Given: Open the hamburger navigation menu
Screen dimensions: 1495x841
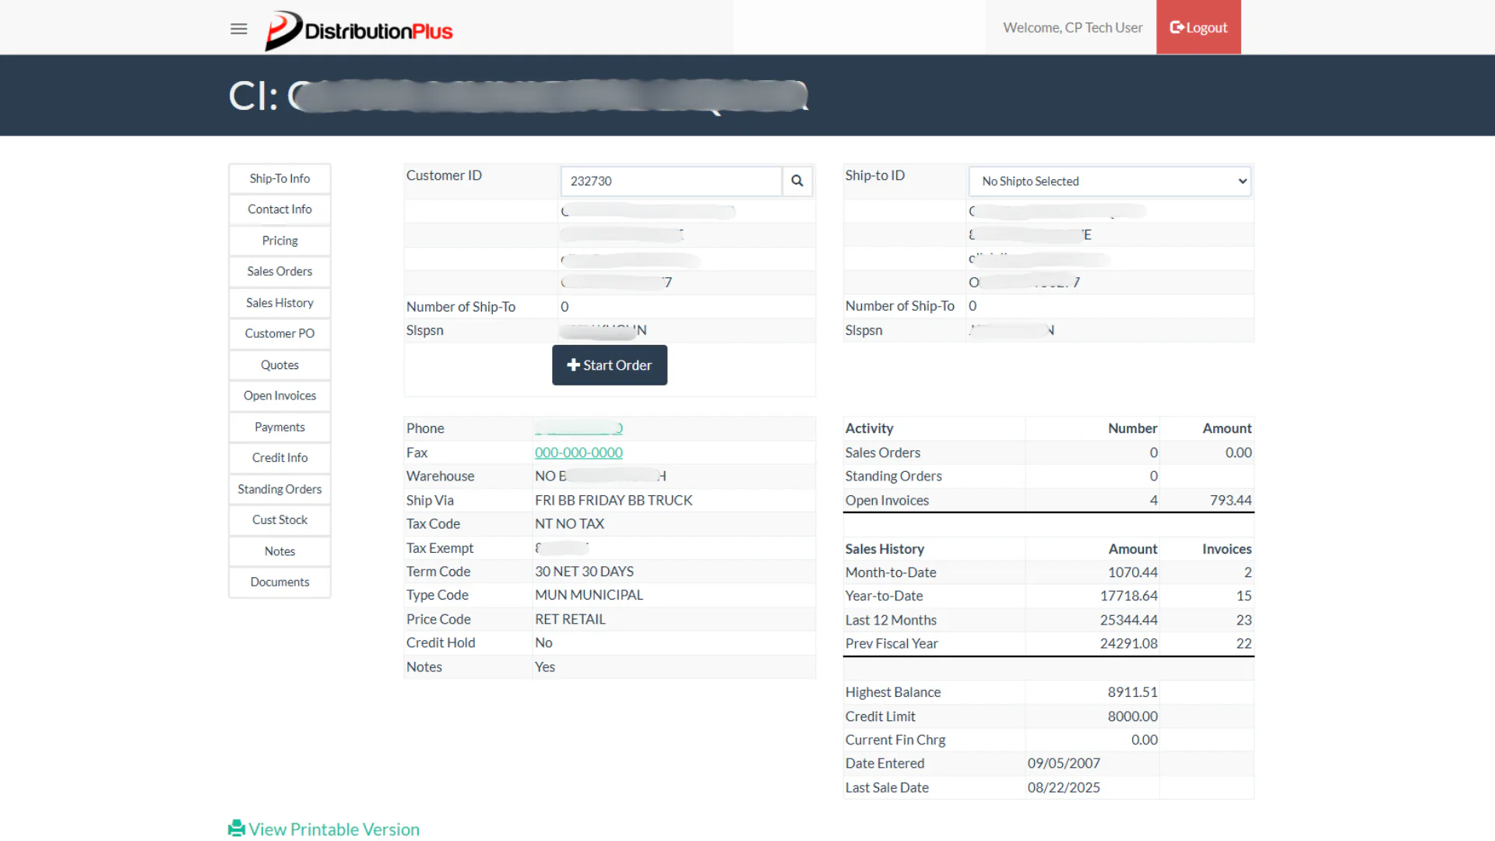Looking at the screenshot, I should point(239,29).
